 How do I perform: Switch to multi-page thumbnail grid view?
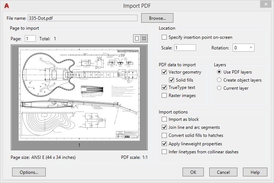144,38
